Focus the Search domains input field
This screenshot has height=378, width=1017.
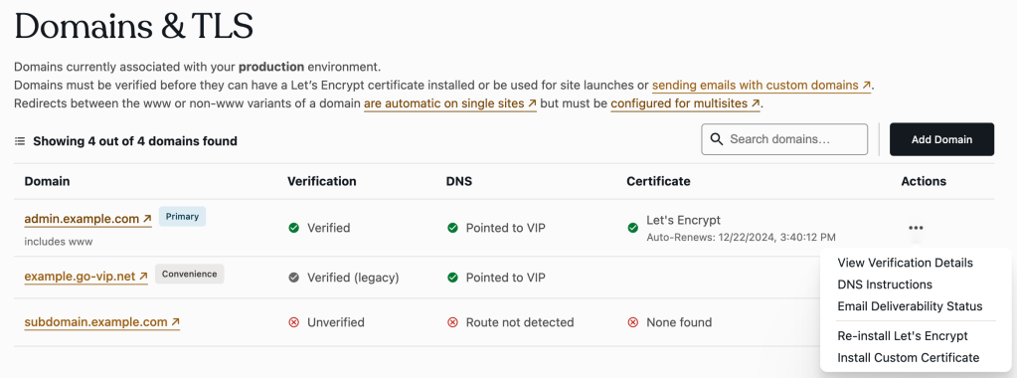(x=784, y=139)
